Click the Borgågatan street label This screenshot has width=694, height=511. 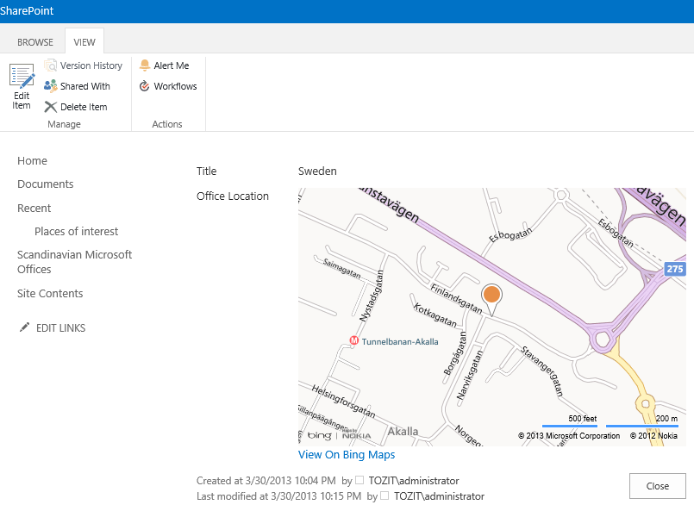[455, 354]
